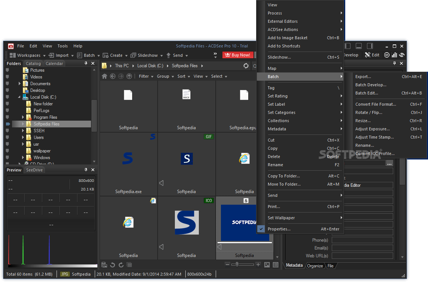Open the Slideshow toolbar dropdown
The image size is (428, 282).
click(x=146, y=55)
